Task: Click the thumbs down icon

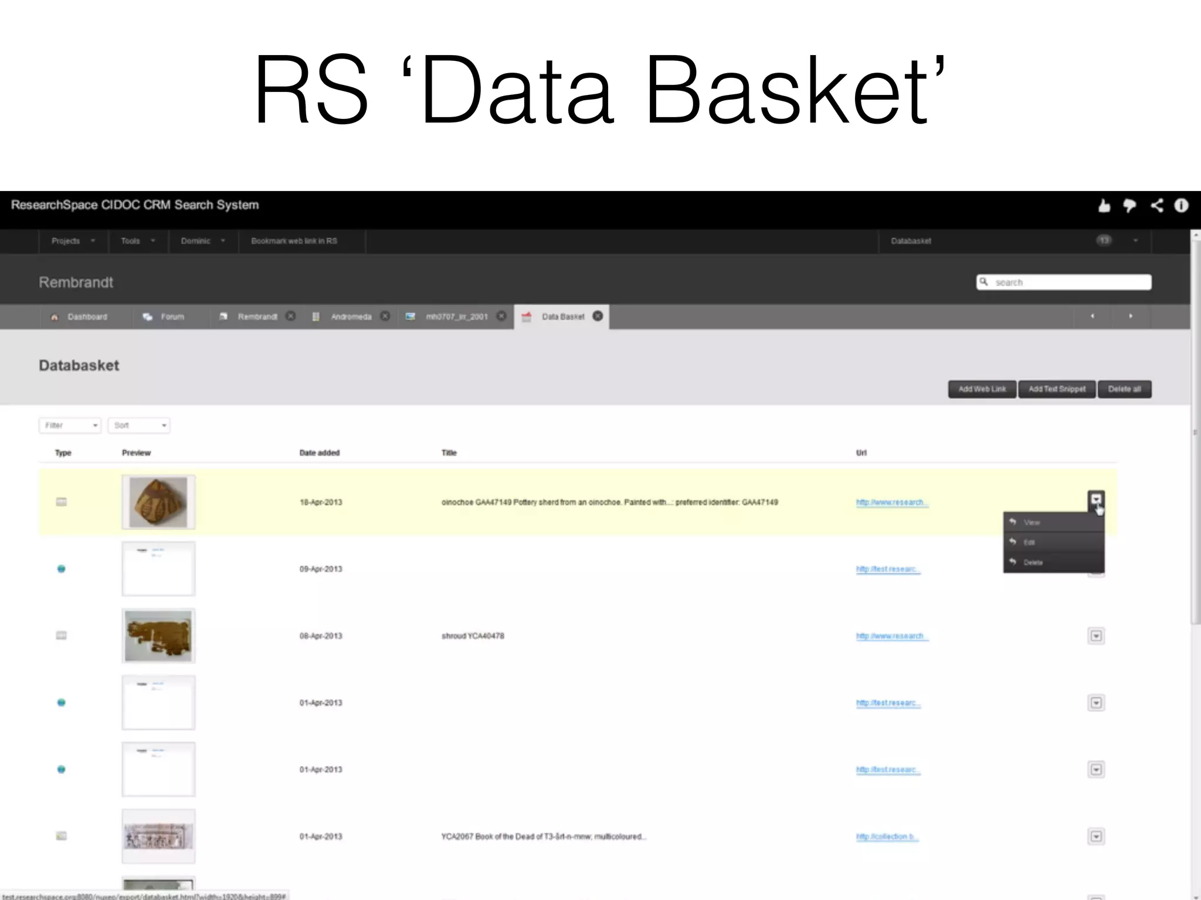Action: pyautogui.click(x=1129, y=206)
